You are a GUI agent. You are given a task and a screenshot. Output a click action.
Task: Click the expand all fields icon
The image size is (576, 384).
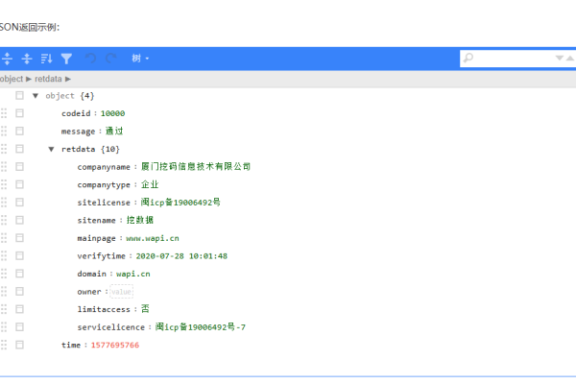(x=8, y=59)
